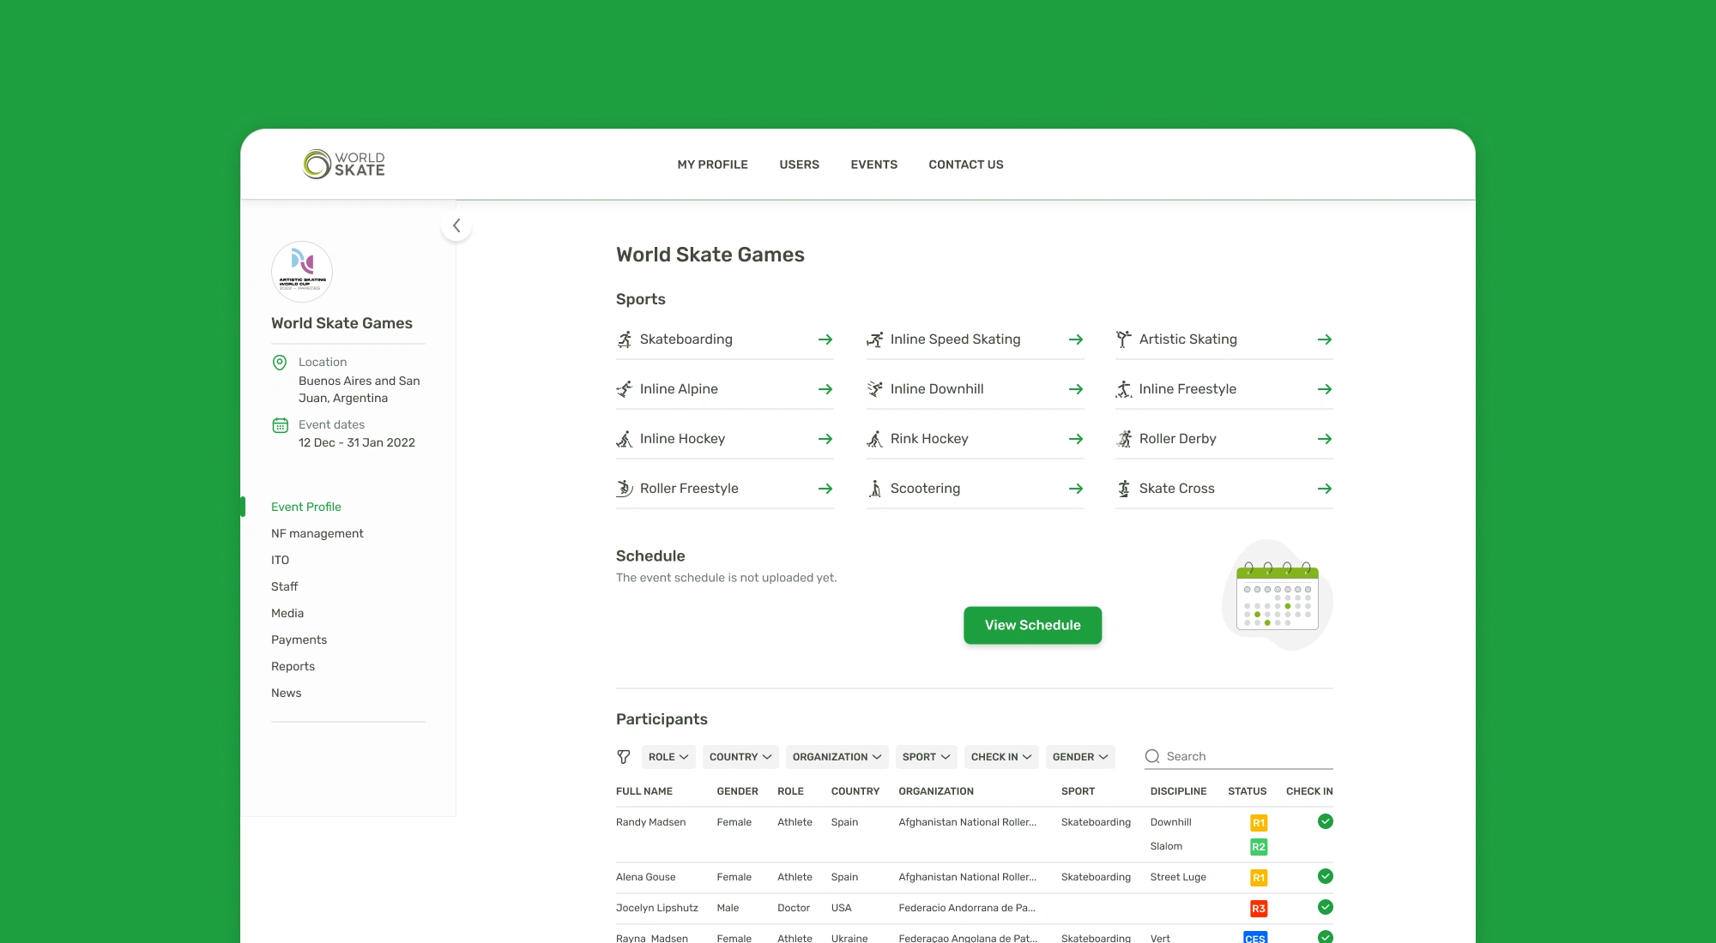Viewport: 1716px width, 943px height.
Task: Click the participants filter funnel icon
Action: (x=624, y=757)
